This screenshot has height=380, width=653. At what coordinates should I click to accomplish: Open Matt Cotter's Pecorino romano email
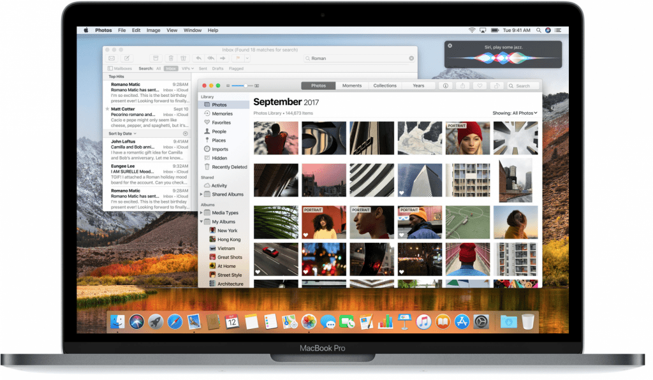pyautogui.click(x=147, y=117)
